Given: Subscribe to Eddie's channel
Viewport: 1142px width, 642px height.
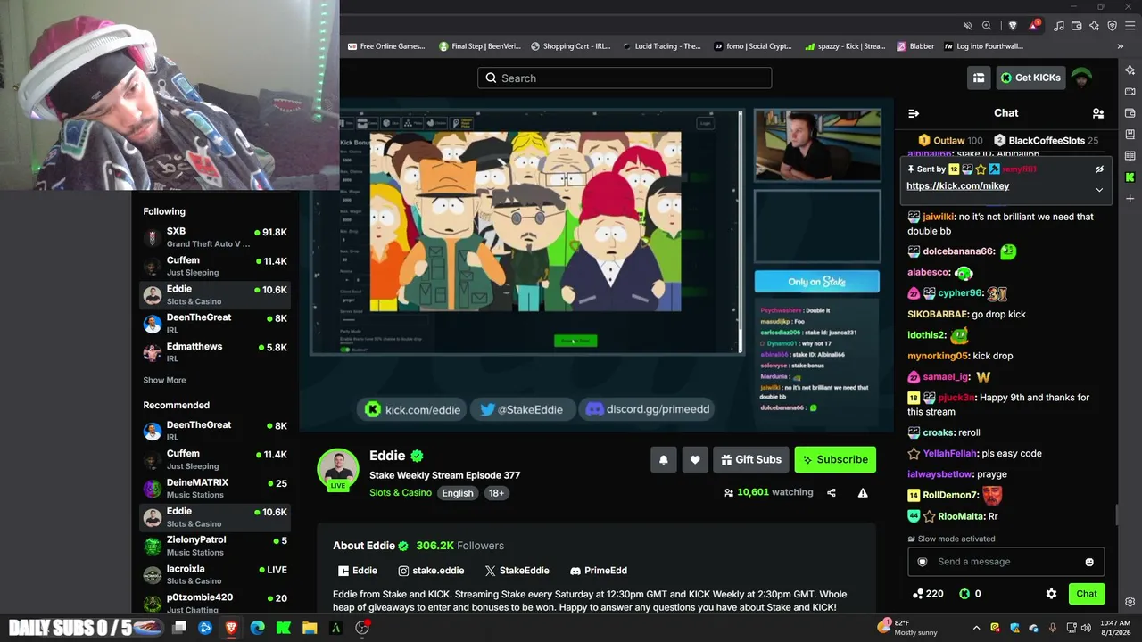Looking at the screenshot, I should coord(835,459).
